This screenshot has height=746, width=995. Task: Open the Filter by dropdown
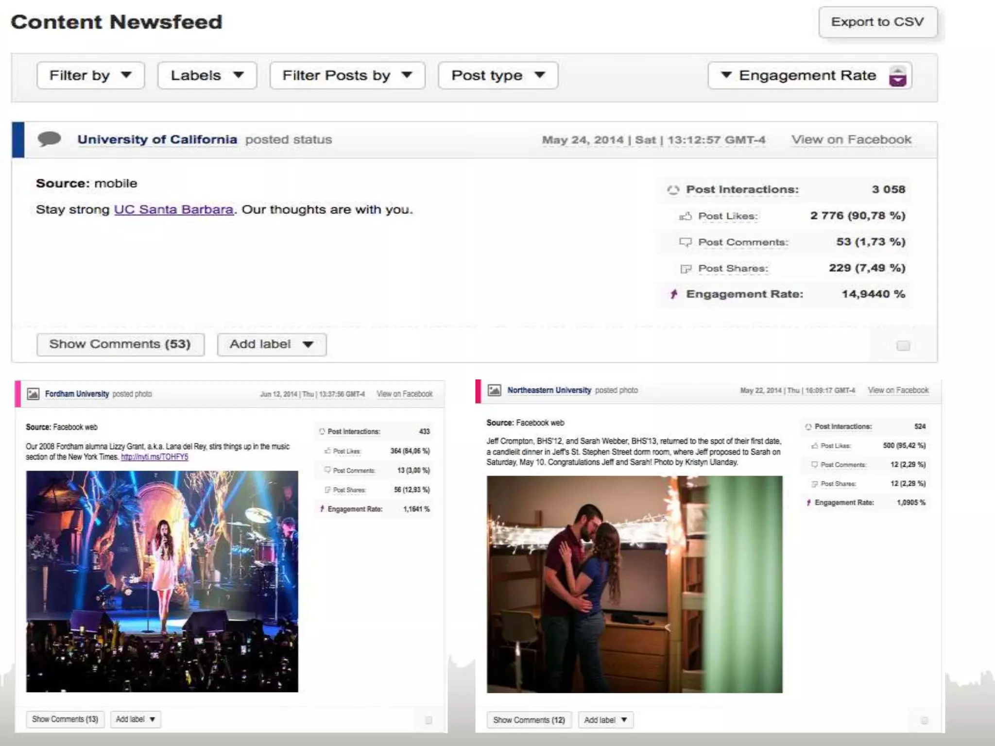pyautogui.click(x=90, y=75)
